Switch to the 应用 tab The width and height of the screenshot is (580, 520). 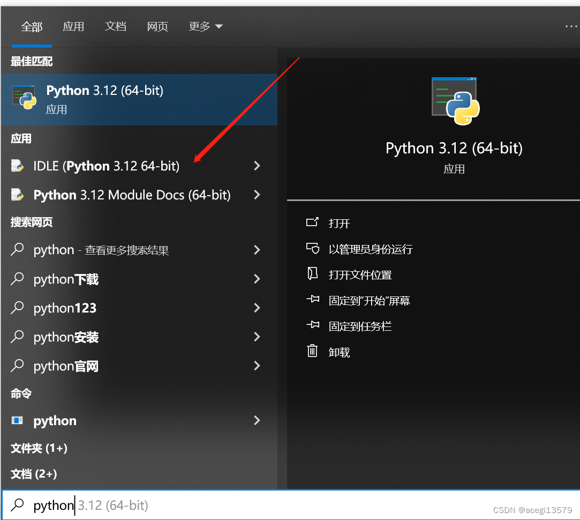(73, 26)
